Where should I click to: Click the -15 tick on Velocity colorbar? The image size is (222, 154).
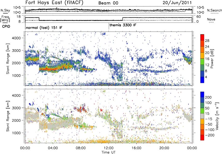209,119
